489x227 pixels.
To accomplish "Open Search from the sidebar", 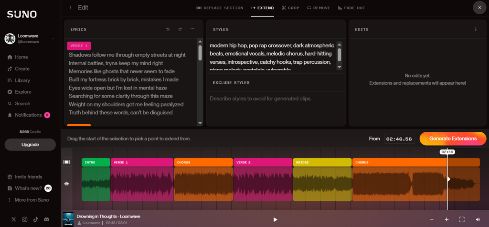I will pyautogui.click(x=19, y=104).
